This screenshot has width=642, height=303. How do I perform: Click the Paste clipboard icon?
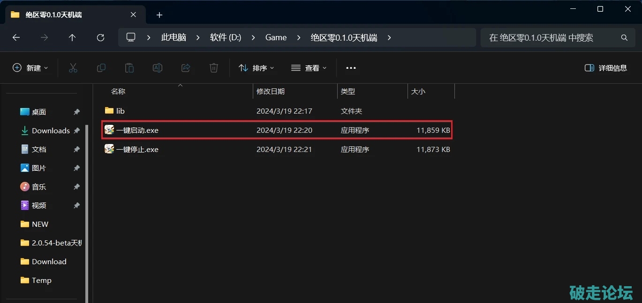129,68
